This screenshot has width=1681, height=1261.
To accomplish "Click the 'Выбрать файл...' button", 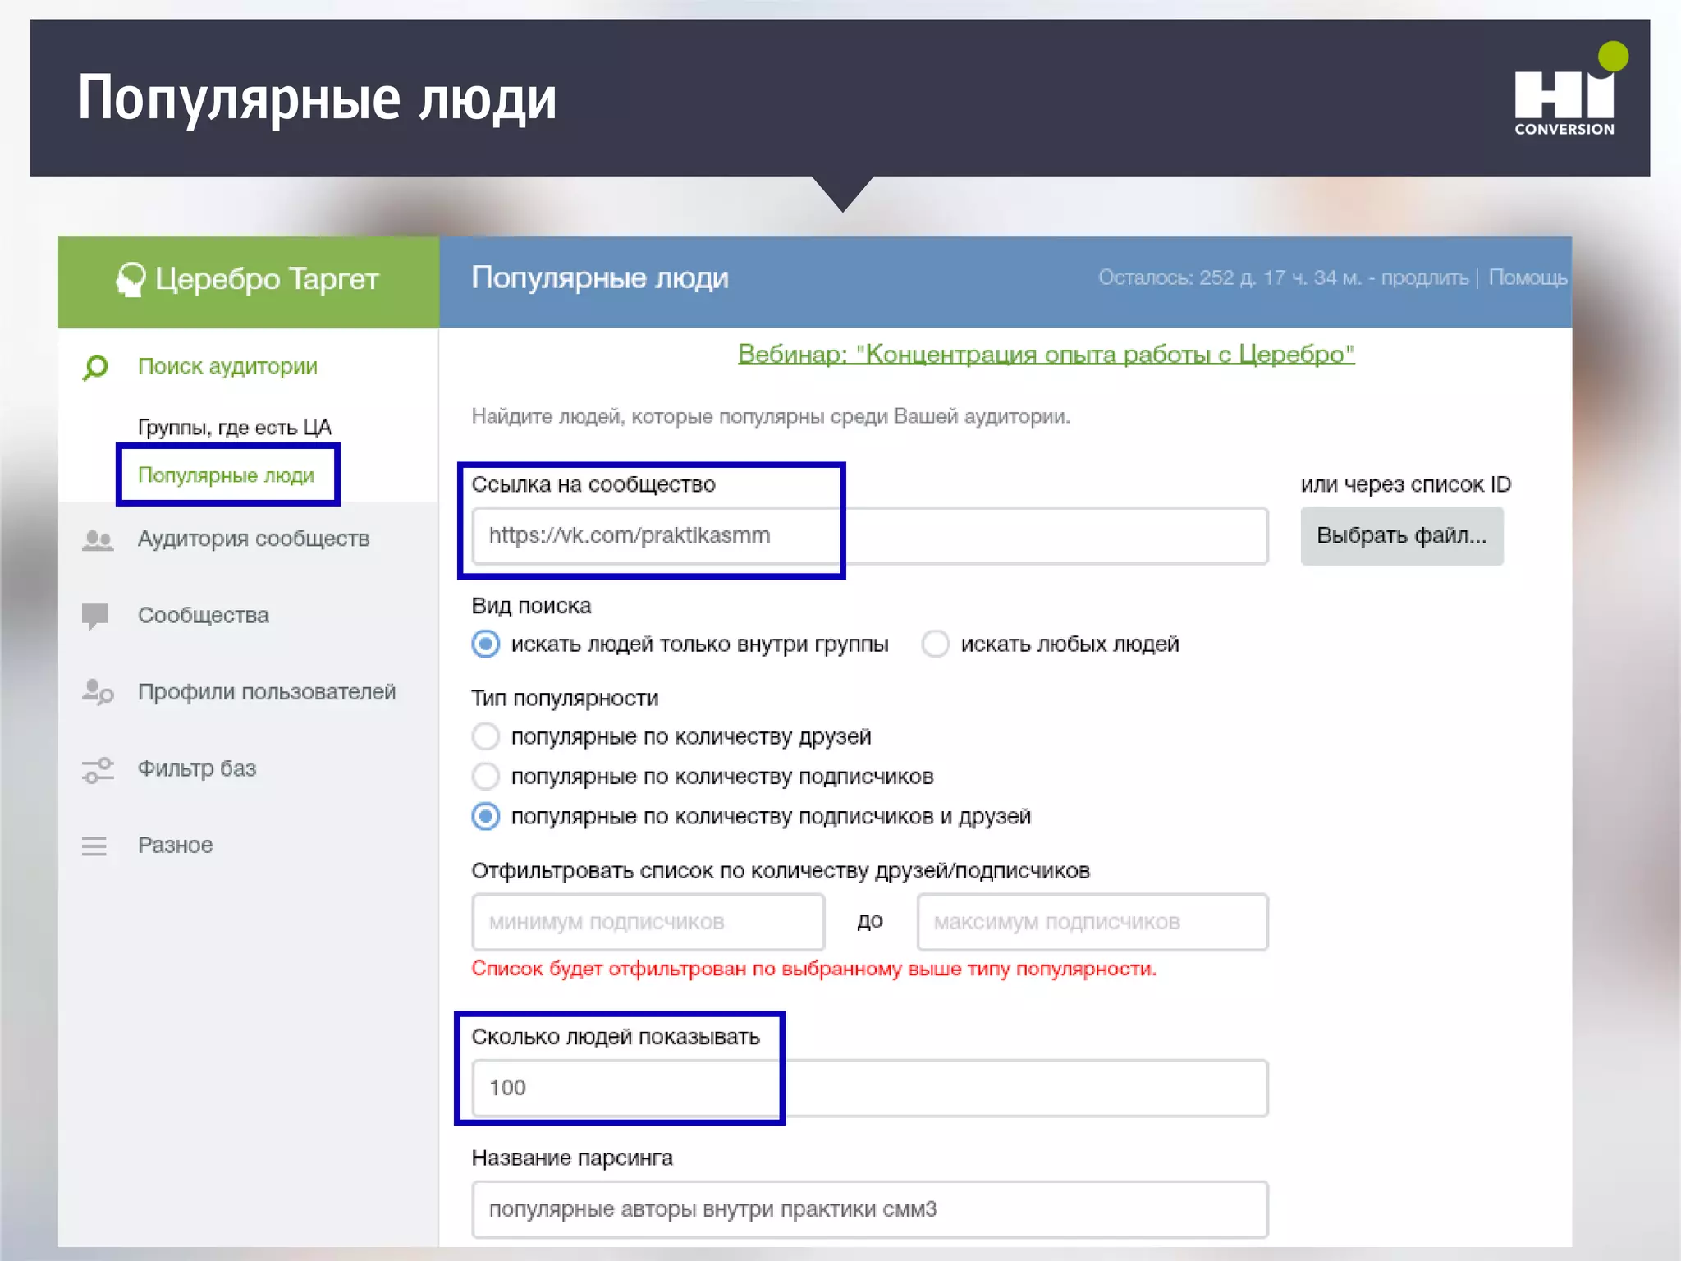I will 1401,536.
